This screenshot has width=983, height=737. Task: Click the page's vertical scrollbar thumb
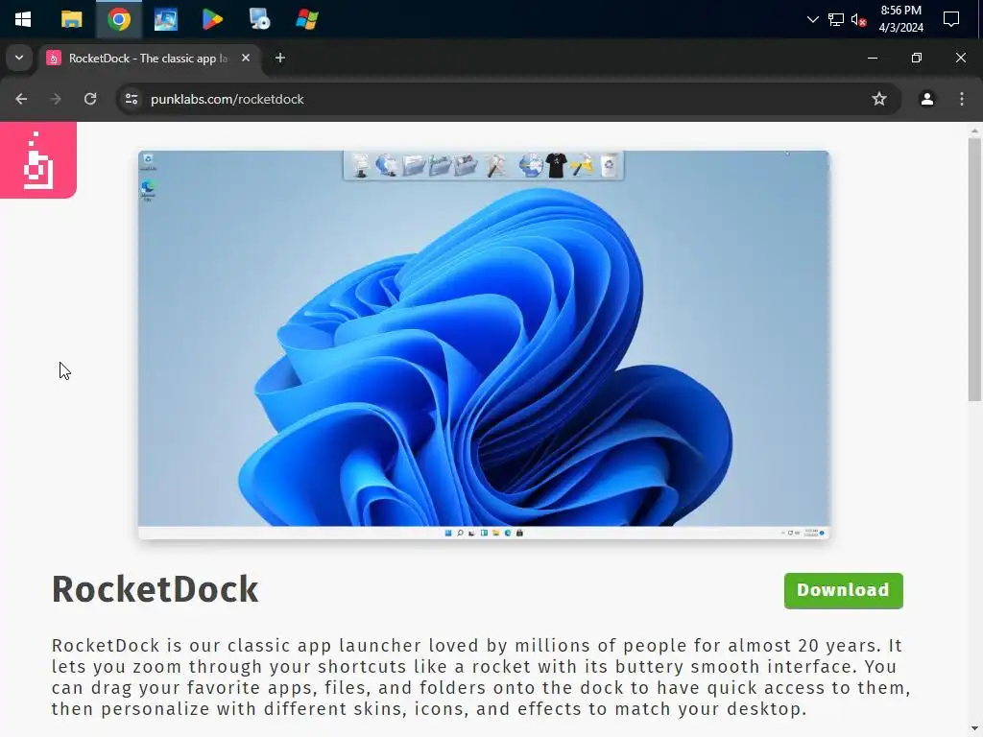pyautogui.click(x=974, y=270)
